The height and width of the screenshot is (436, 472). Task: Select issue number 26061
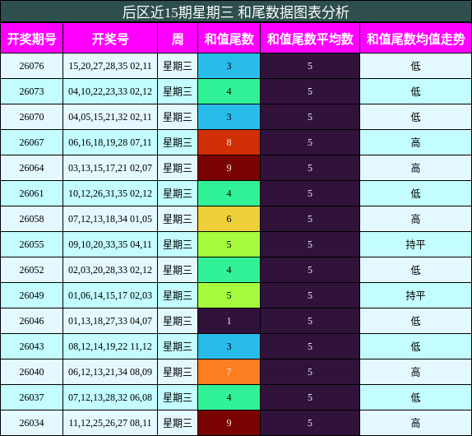(x=31, y=193)
